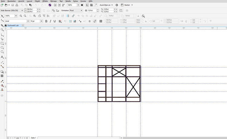Expand the Web-Banner page size dropdown

22,11
